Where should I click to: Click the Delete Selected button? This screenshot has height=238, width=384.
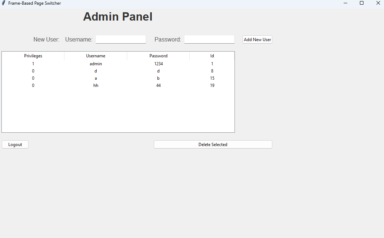213,144
